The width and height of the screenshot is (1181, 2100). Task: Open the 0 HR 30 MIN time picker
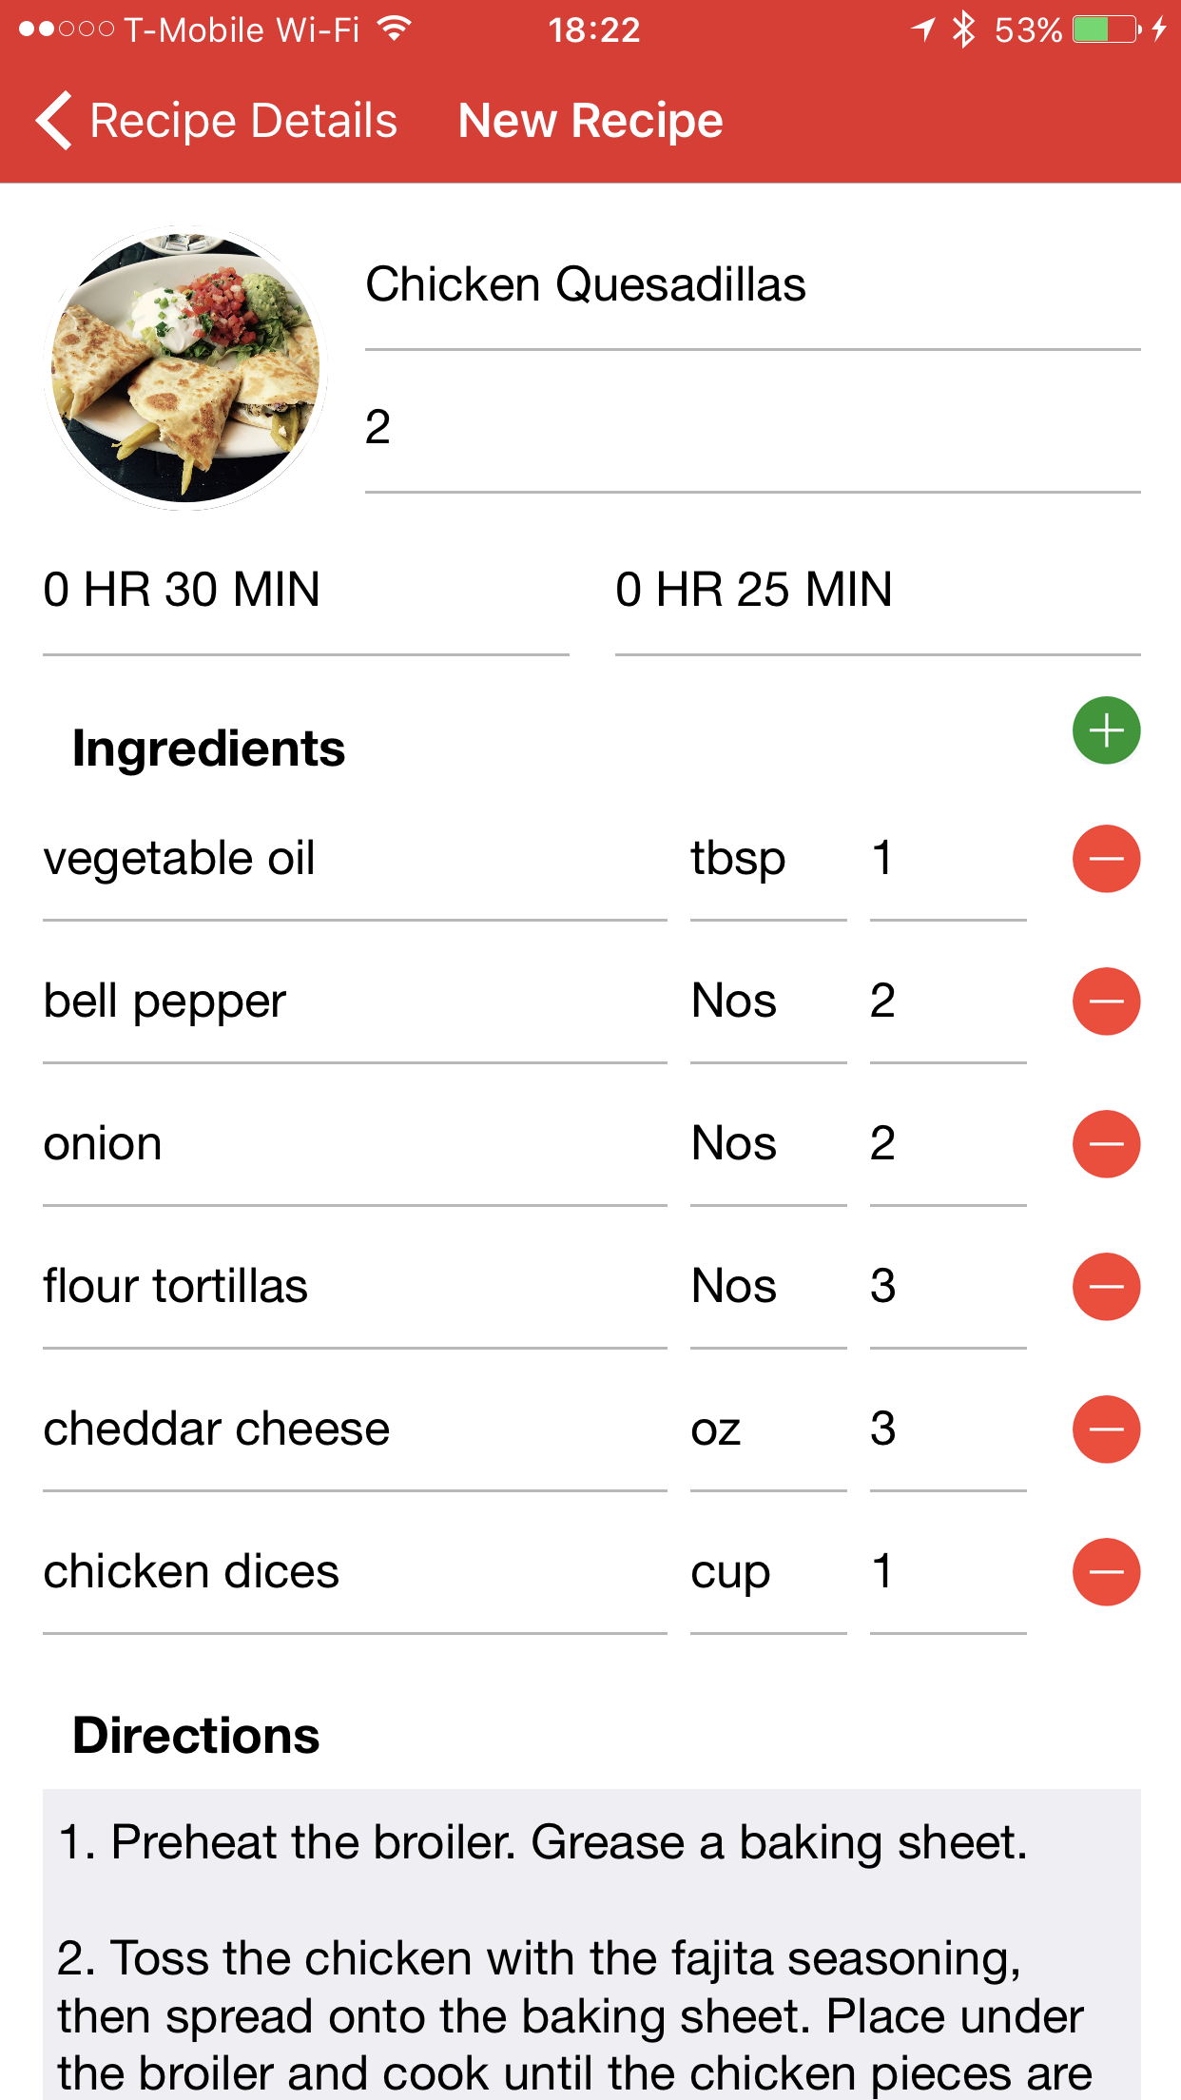(x=304, y=590)
